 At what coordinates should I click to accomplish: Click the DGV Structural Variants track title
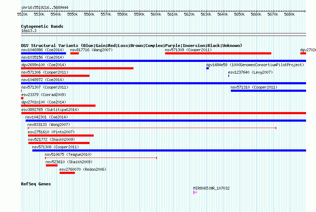pyautogui.click(x=131, y=46)
